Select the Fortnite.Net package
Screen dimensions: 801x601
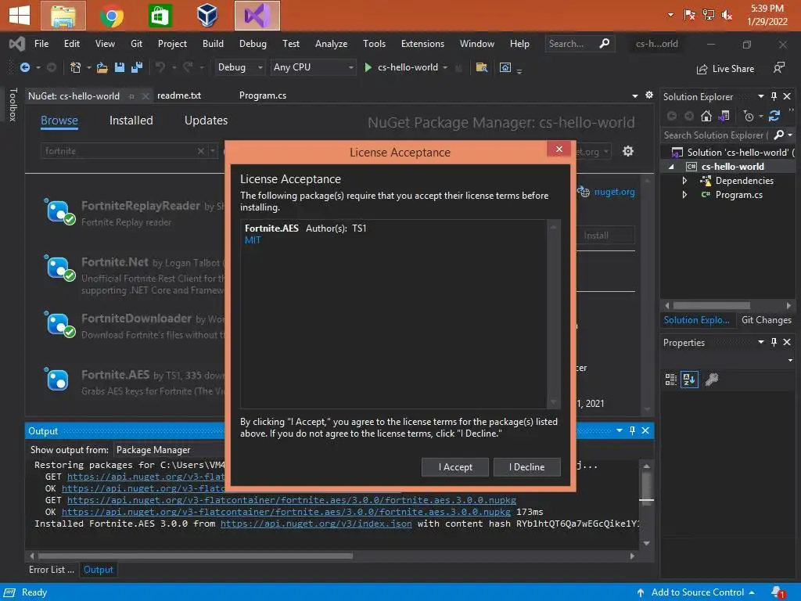(x=134, y=275)
